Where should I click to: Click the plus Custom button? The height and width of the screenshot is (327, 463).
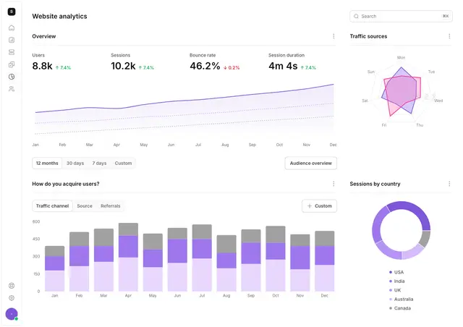point(319,206)
